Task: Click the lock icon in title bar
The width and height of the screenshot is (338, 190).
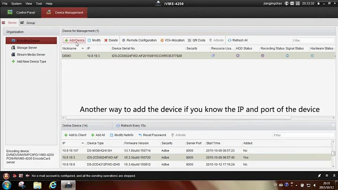Action: tap(318, 3)
